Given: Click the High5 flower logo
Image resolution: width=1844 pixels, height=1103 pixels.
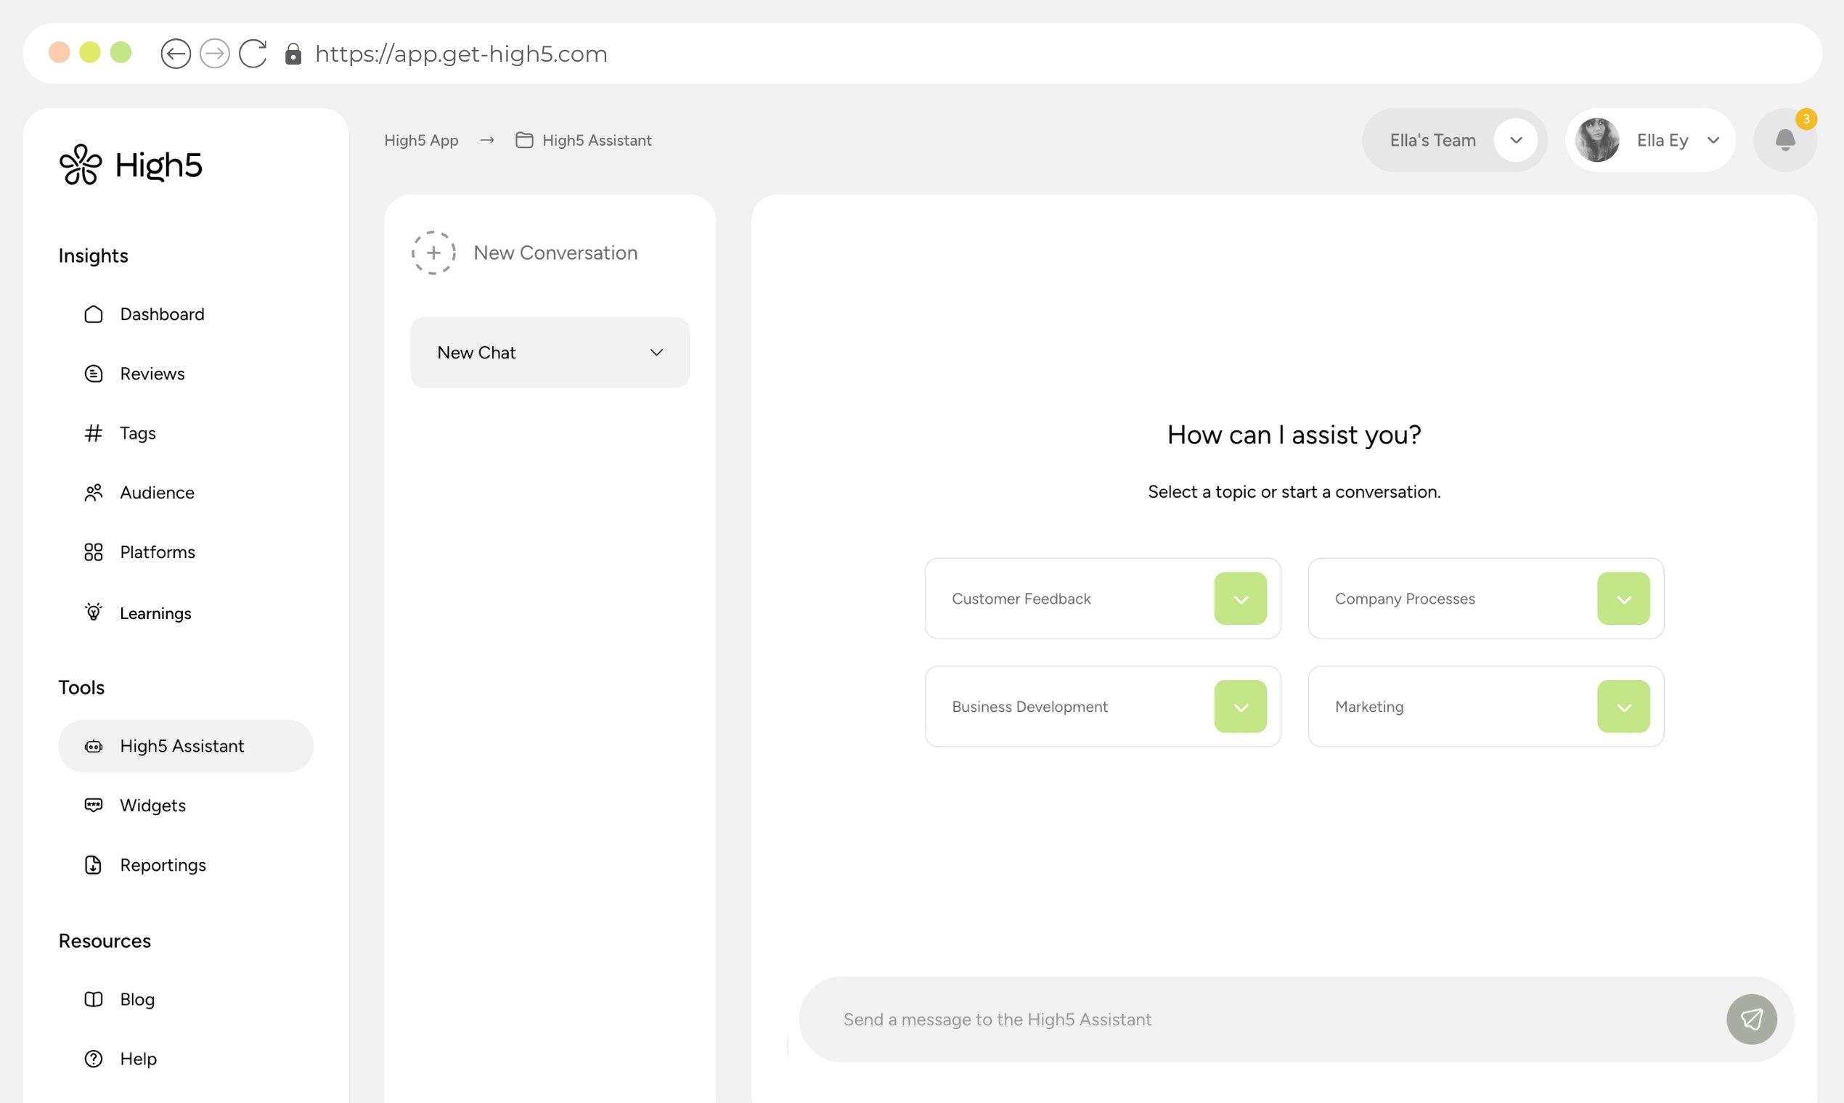Looking at the screenshot, I should click(81, 164).
